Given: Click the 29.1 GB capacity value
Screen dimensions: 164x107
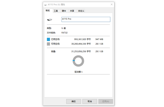Looking at the screenshot, I should pos(99,51).
